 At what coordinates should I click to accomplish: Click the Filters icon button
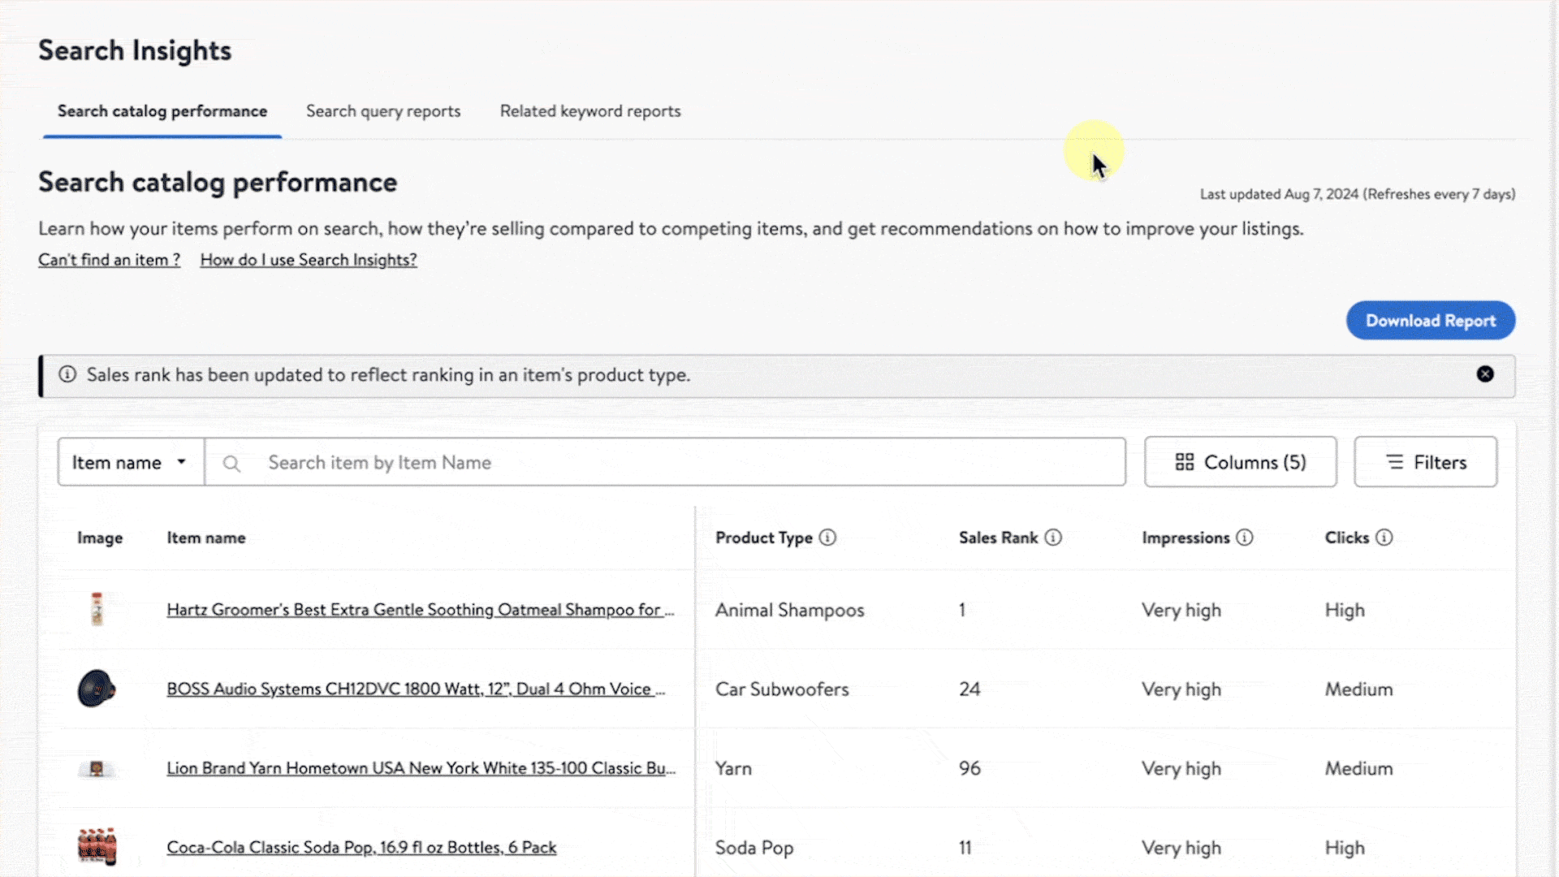pos(1393,461)
